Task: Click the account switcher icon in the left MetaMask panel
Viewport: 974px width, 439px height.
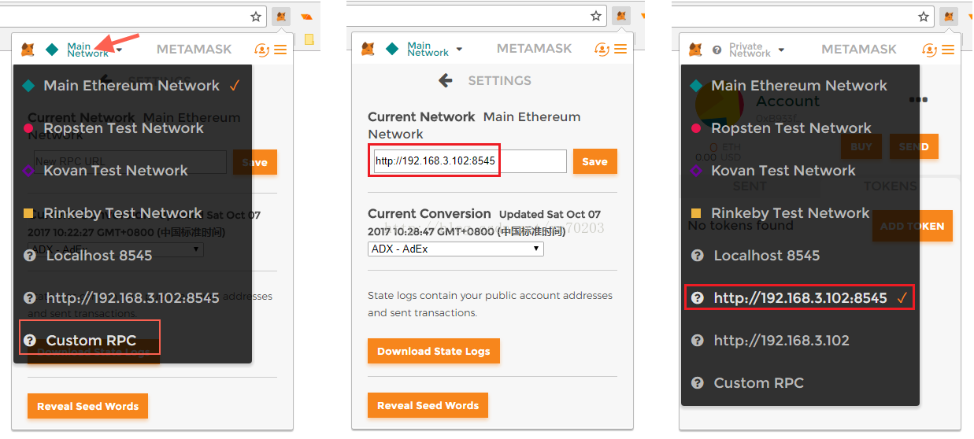Action: pyautogui.click(x=262, y=50)
